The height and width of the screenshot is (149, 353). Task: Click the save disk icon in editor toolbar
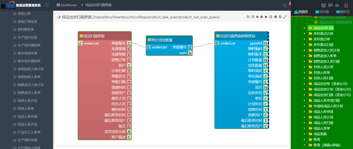tap(280, 17)
